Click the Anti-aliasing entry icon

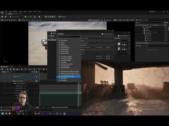point(59,41)
